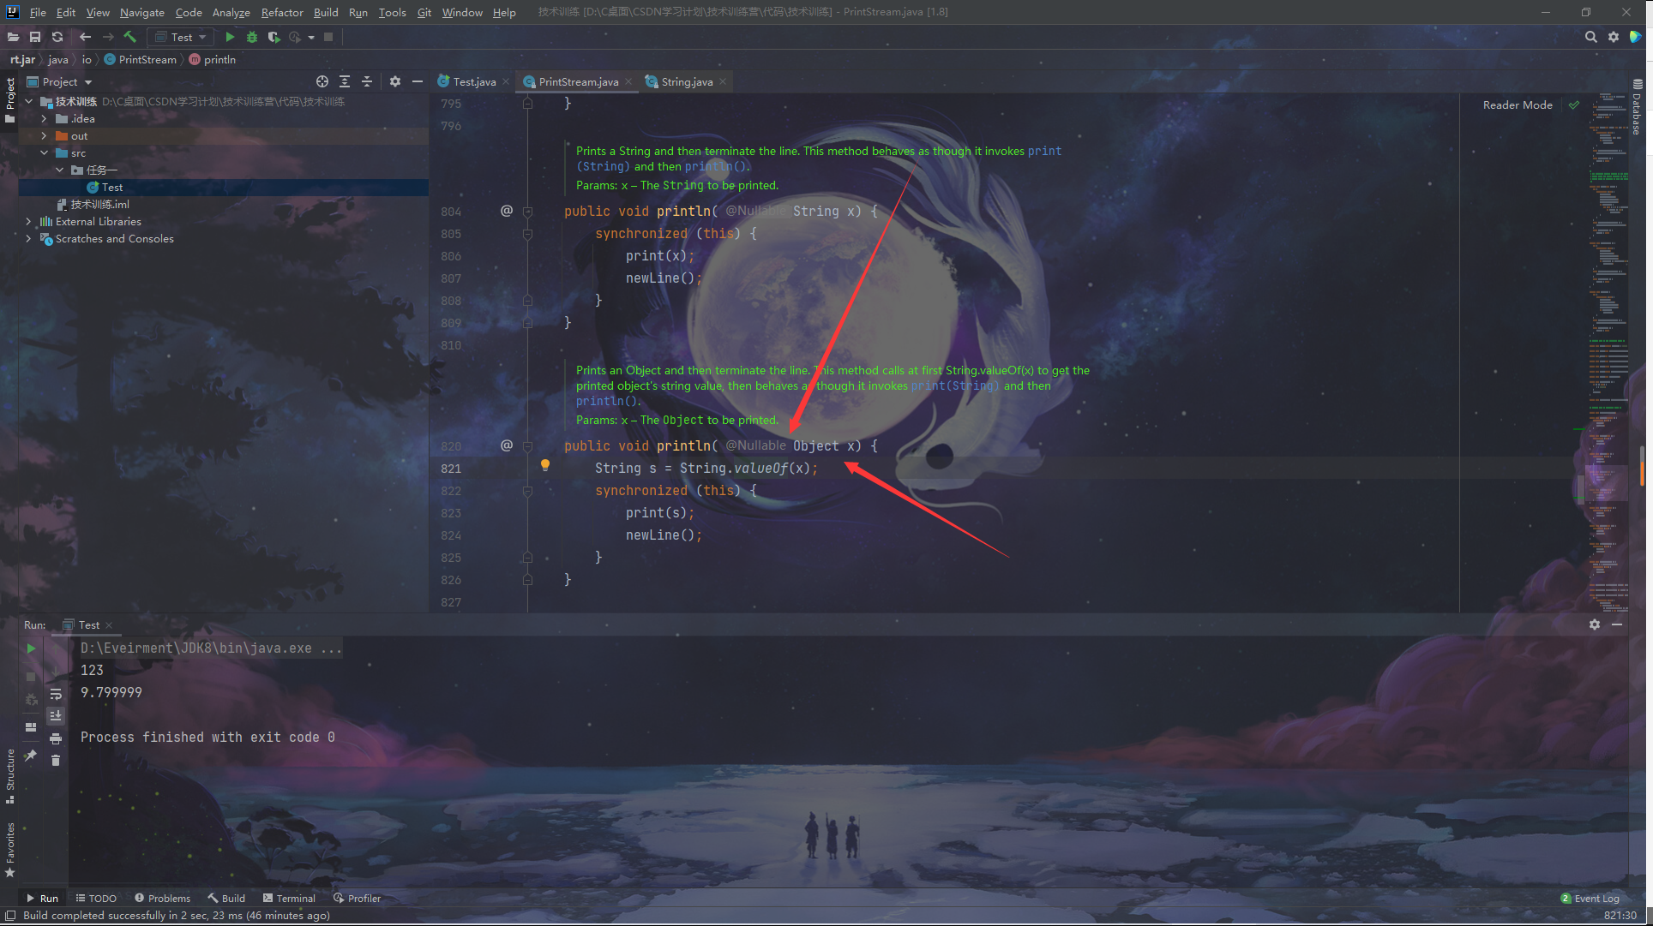The height and width of the screenshot is (926, 1653).
Task: Click the green Build hammer icon
Action: (130, 37)
